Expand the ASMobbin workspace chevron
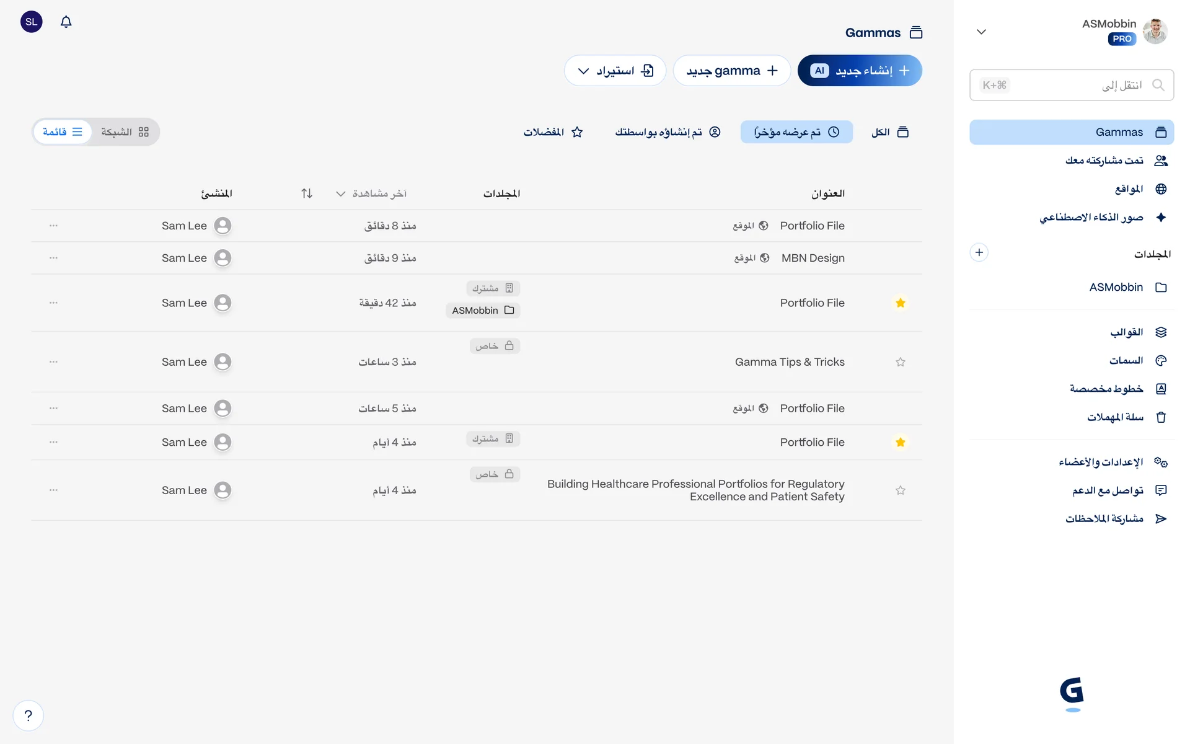Image resolution: width=1190 pixels, height=744 pixels. coord(981,32)
